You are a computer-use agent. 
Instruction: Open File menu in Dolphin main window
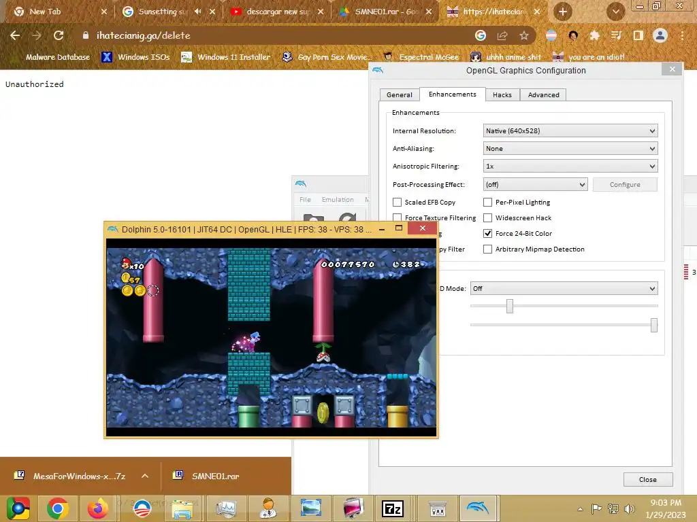tap(305, 200)
